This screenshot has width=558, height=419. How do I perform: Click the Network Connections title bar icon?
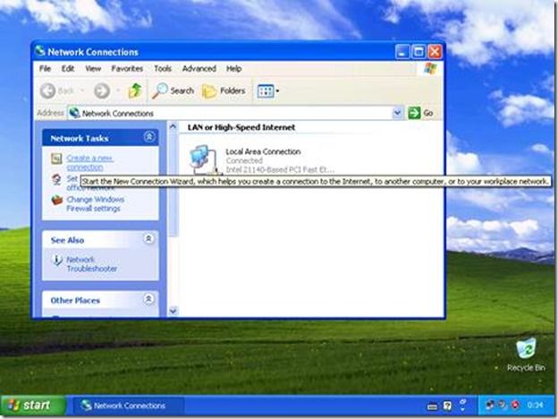coord(40,51)
